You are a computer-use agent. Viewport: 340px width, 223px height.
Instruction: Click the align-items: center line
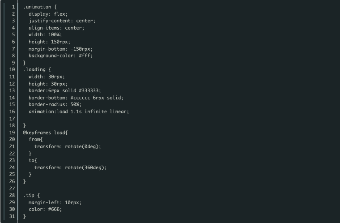click(x=56, y=28)
